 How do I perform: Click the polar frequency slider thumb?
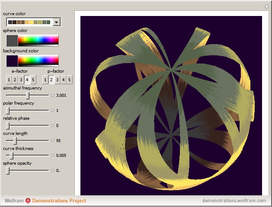coord(8,111)
